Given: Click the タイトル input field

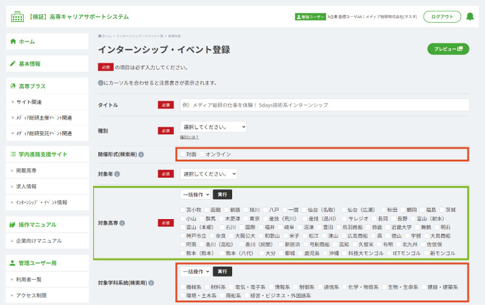Looking at the screenshot, I should [x=325, y=105].
